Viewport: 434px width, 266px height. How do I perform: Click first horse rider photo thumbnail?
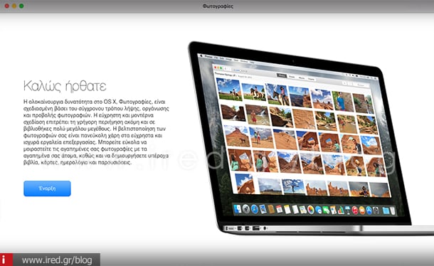click(x=228, y=89)
